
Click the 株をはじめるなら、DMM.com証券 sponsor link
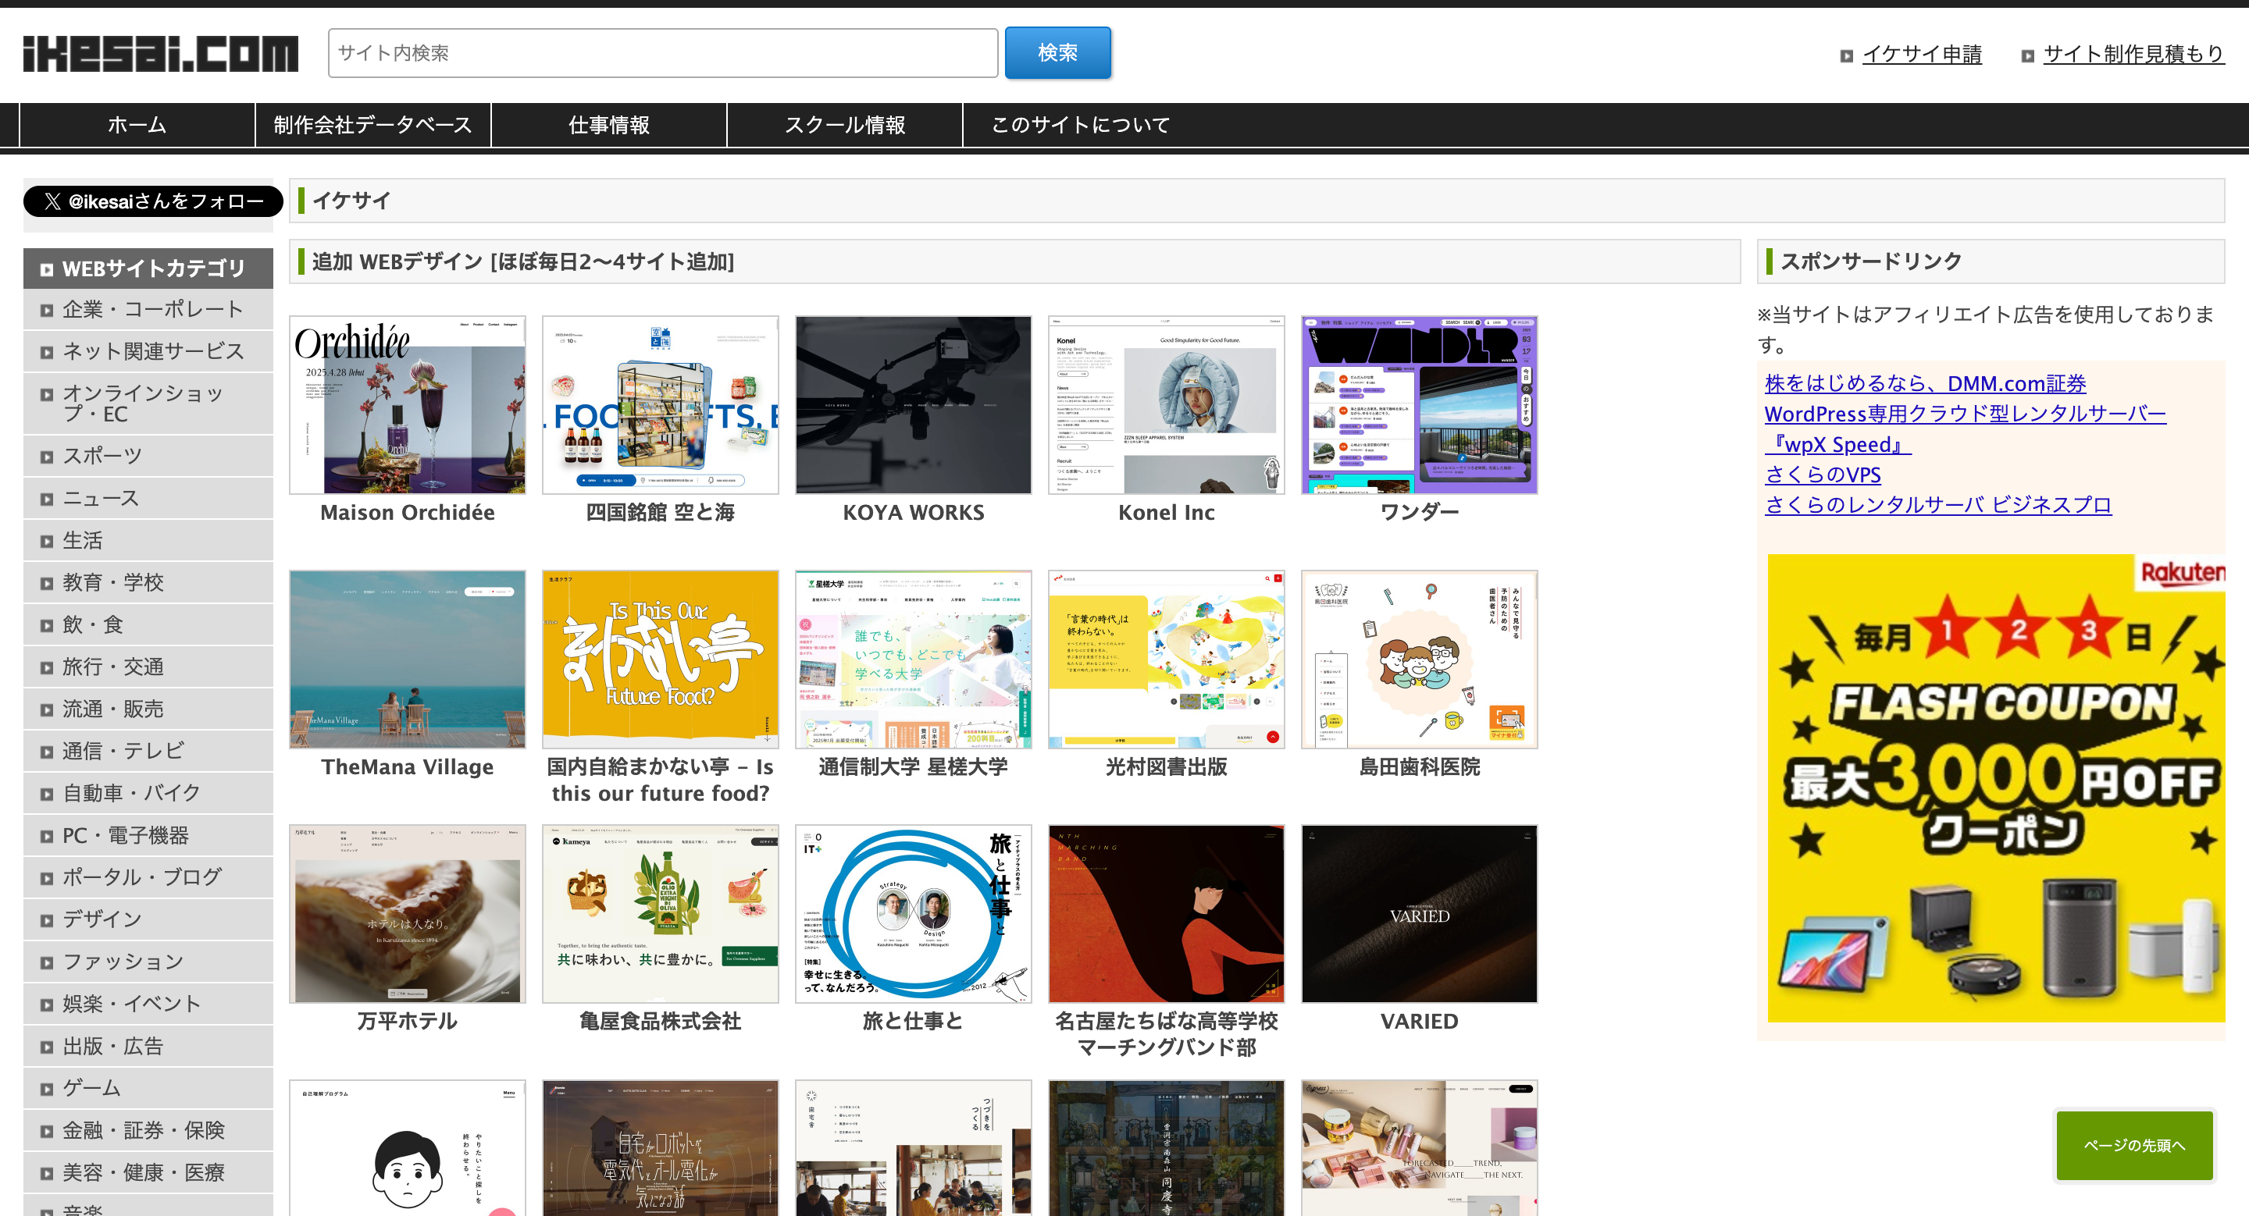pyautogui.click(x=1925, y=383)
